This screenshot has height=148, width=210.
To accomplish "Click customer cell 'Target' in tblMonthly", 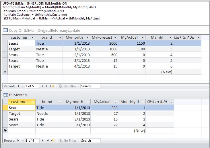I will click(x=22, y=113).
